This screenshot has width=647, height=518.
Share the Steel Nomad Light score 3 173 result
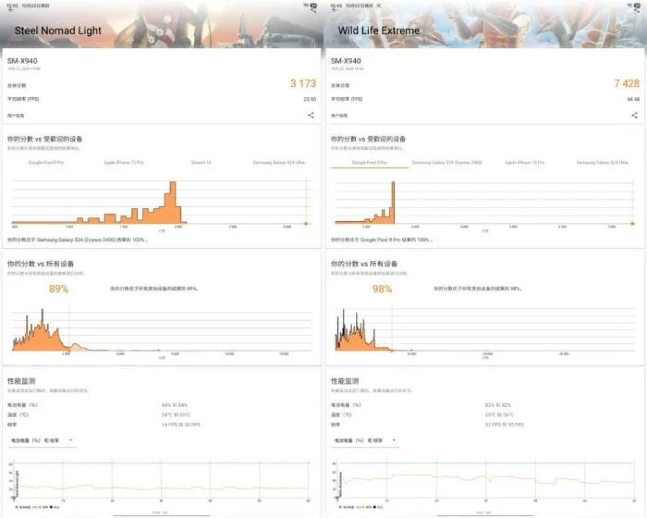pyautogui.click(x=311, y=115)
